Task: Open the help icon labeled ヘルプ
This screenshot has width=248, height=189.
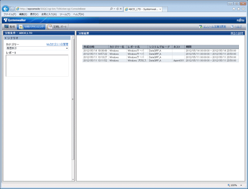Action: click(x=233, y=27)
